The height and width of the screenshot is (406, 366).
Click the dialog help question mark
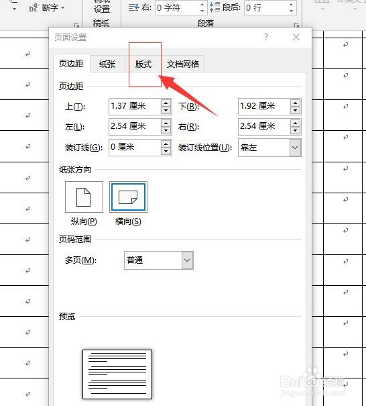tap(266, 38)
